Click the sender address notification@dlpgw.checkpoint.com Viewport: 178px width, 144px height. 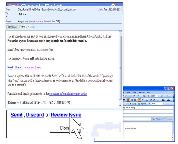tap(62, 9)
